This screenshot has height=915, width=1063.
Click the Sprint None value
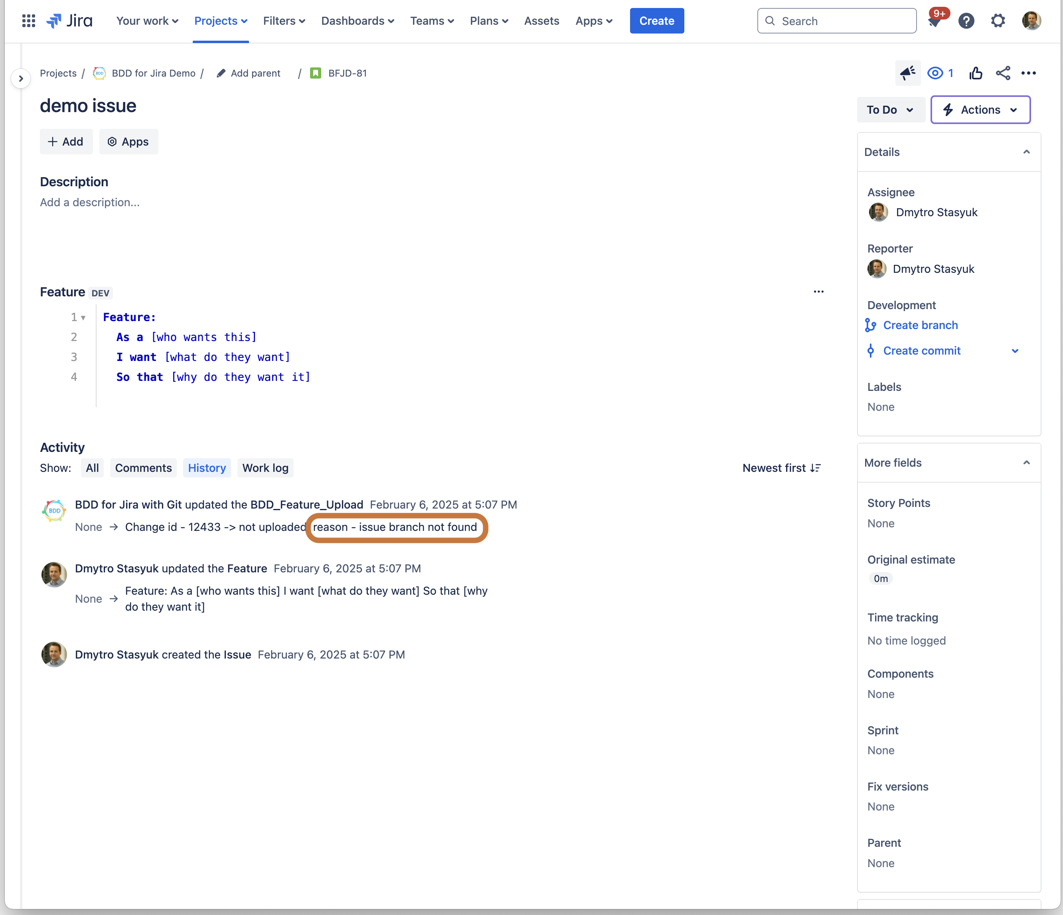[881, 750]
